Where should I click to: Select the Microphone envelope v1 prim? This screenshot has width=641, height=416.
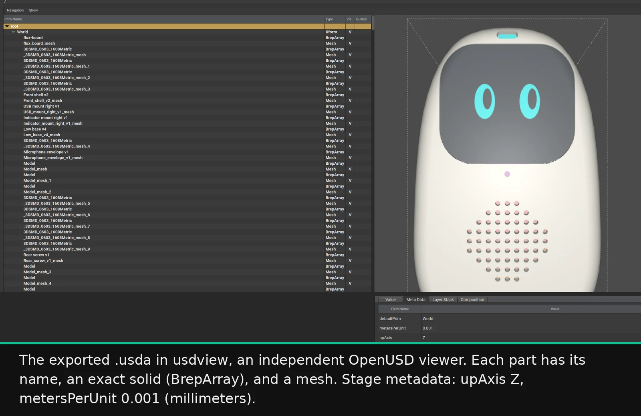point(187,152)
